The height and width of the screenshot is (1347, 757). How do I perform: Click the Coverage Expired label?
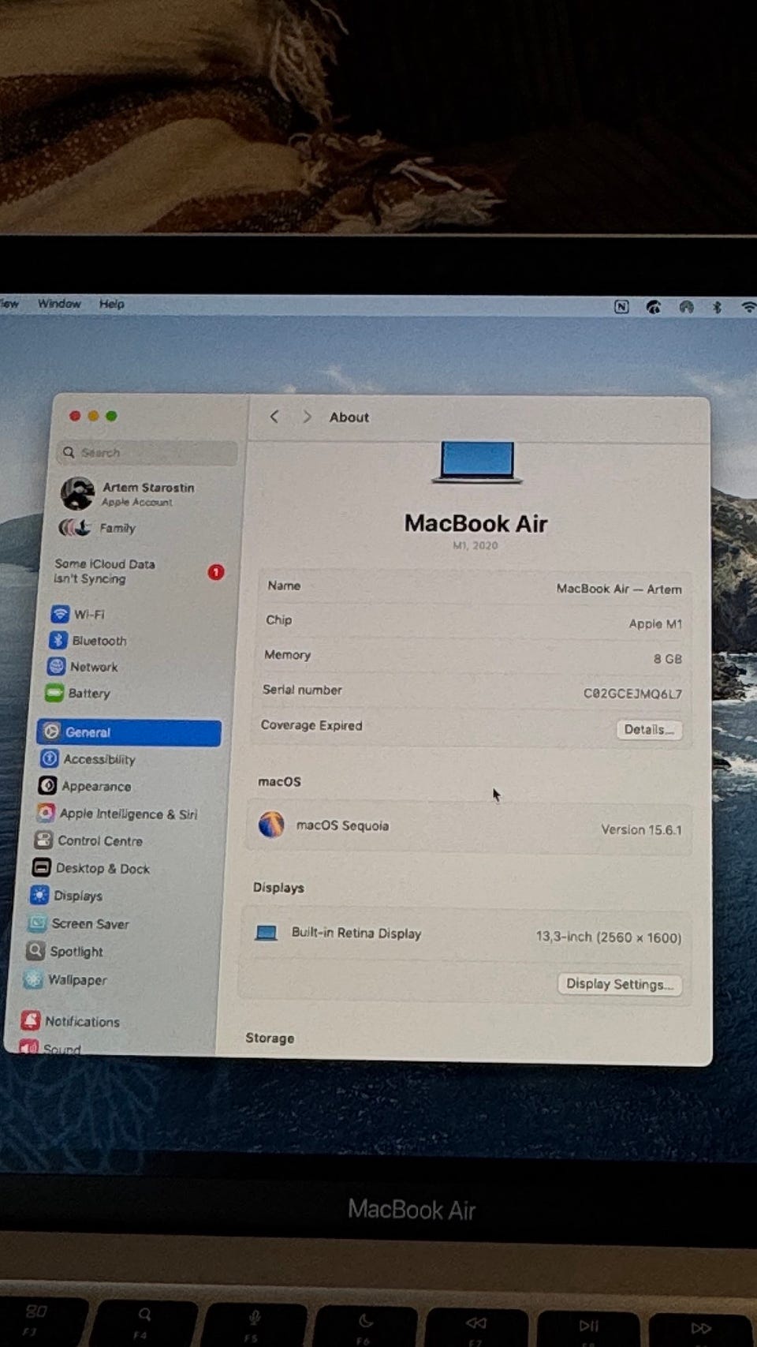tap(311, 725)
